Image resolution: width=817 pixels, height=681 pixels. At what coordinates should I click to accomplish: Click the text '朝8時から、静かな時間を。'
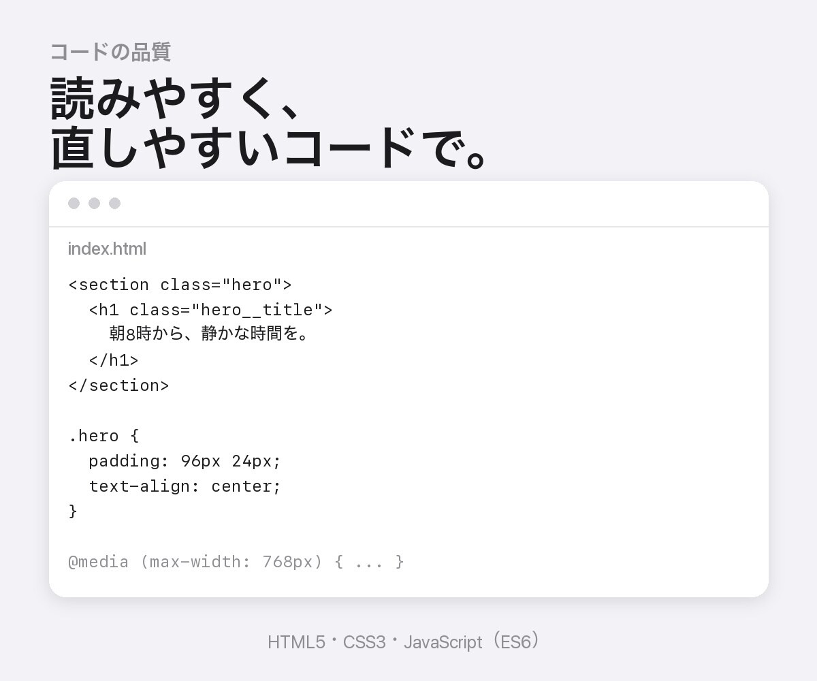point(209,334)
